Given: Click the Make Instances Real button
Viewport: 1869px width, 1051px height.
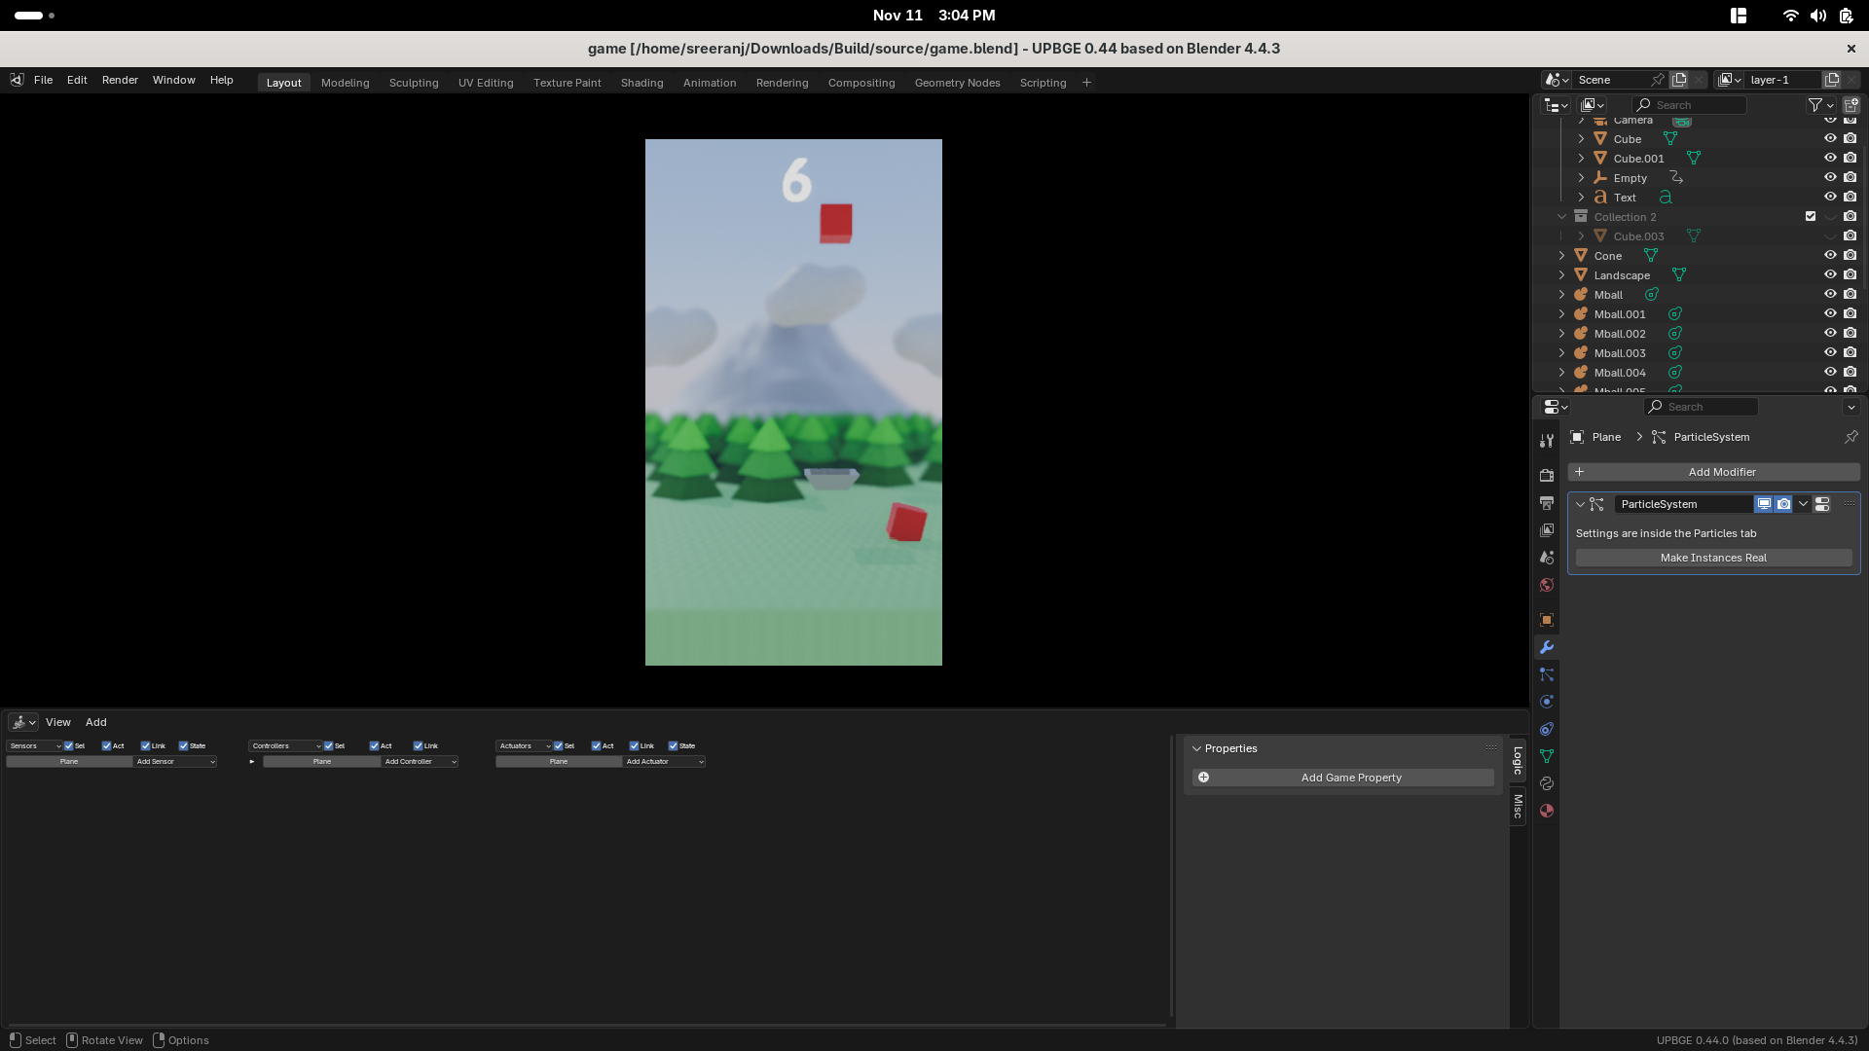Looking at the screenshot, I should coord(1712,558).
